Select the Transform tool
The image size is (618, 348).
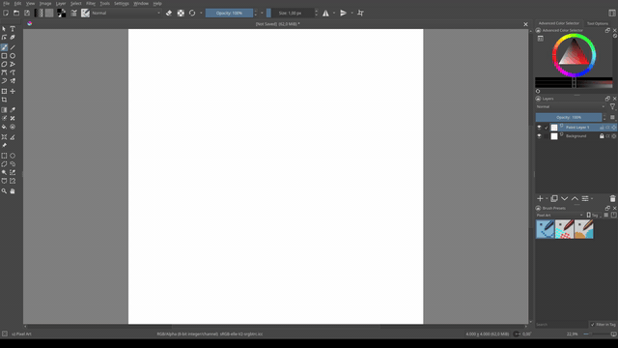pyautogui.click(x=4, y=91)
